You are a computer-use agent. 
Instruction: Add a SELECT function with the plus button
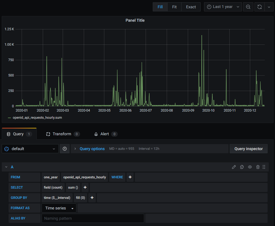click(85, 187)
